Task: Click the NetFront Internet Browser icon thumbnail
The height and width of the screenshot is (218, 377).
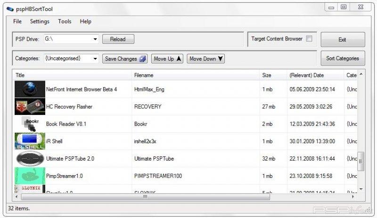Action: [x=30, y=89]
